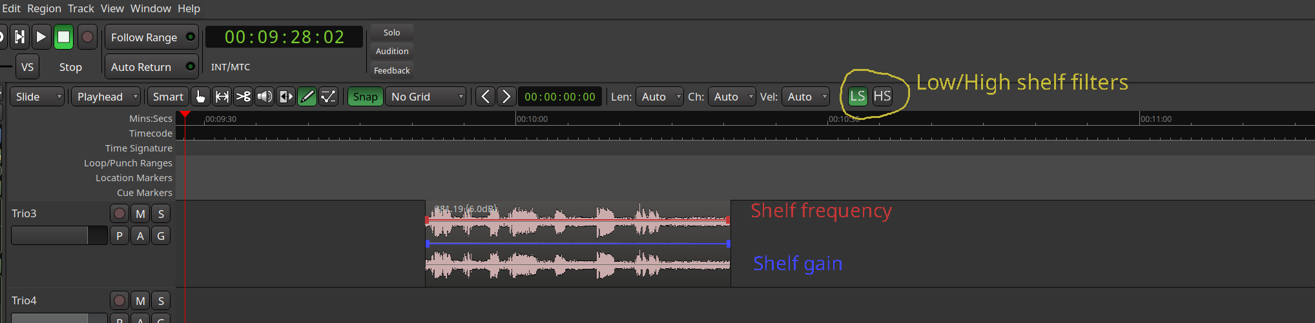Mute the Trio3 track
The height and width of the screenshot is (323, 1315).
pyautogui.click(x=140, y=214)
